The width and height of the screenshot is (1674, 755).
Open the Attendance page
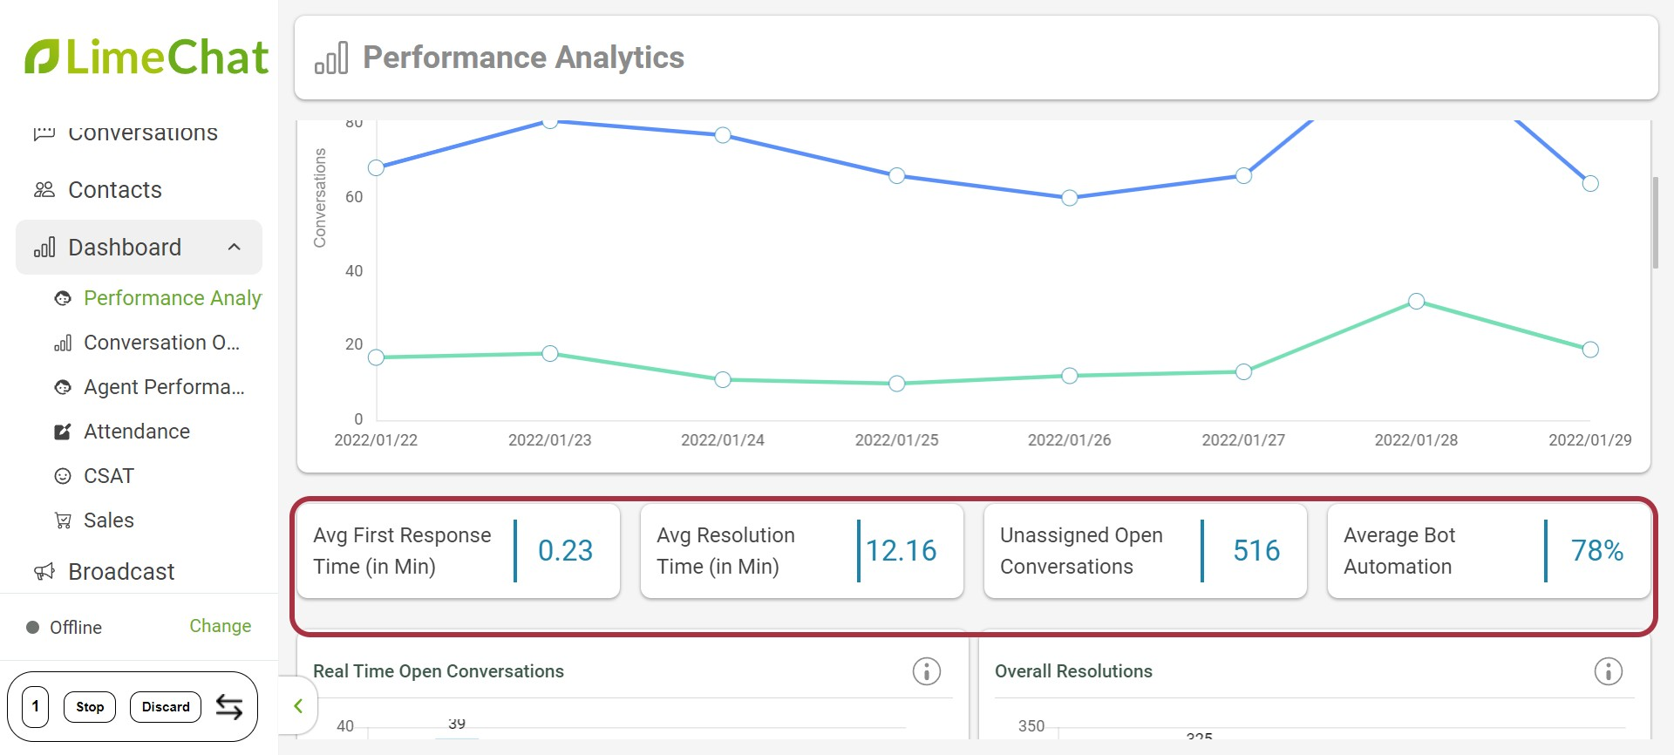(137, 432)
